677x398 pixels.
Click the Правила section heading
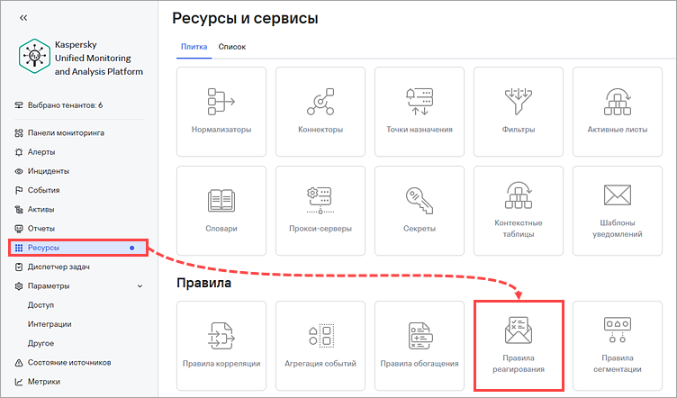point(203,283)
